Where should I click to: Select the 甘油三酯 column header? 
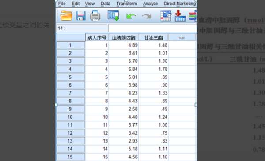click(x=153, y=37)
